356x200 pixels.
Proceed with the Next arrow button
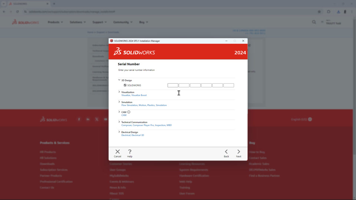point(238,153)
